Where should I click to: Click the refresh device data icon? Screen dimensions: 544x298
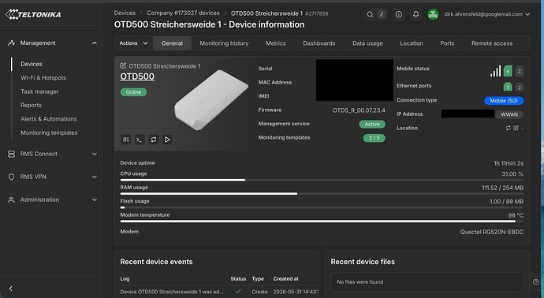[154, 140]
